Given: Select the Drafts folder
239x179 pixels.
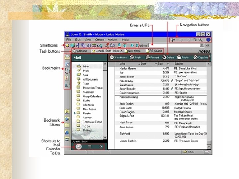Looking at the screenshot, I should (83, 71).
